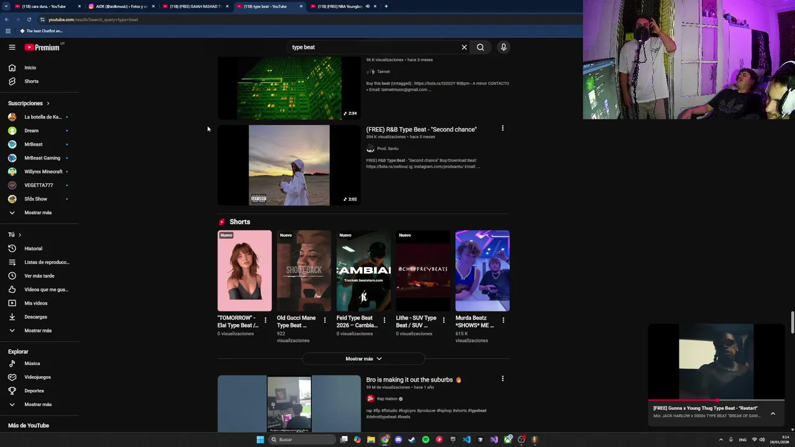Expand the miniplayer with the chevron
This screenshot has width=795, height=447.
(773, 413)
